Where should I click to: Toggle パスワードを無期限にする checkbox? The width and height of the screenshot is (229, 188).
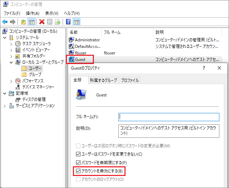pos(78,163)
